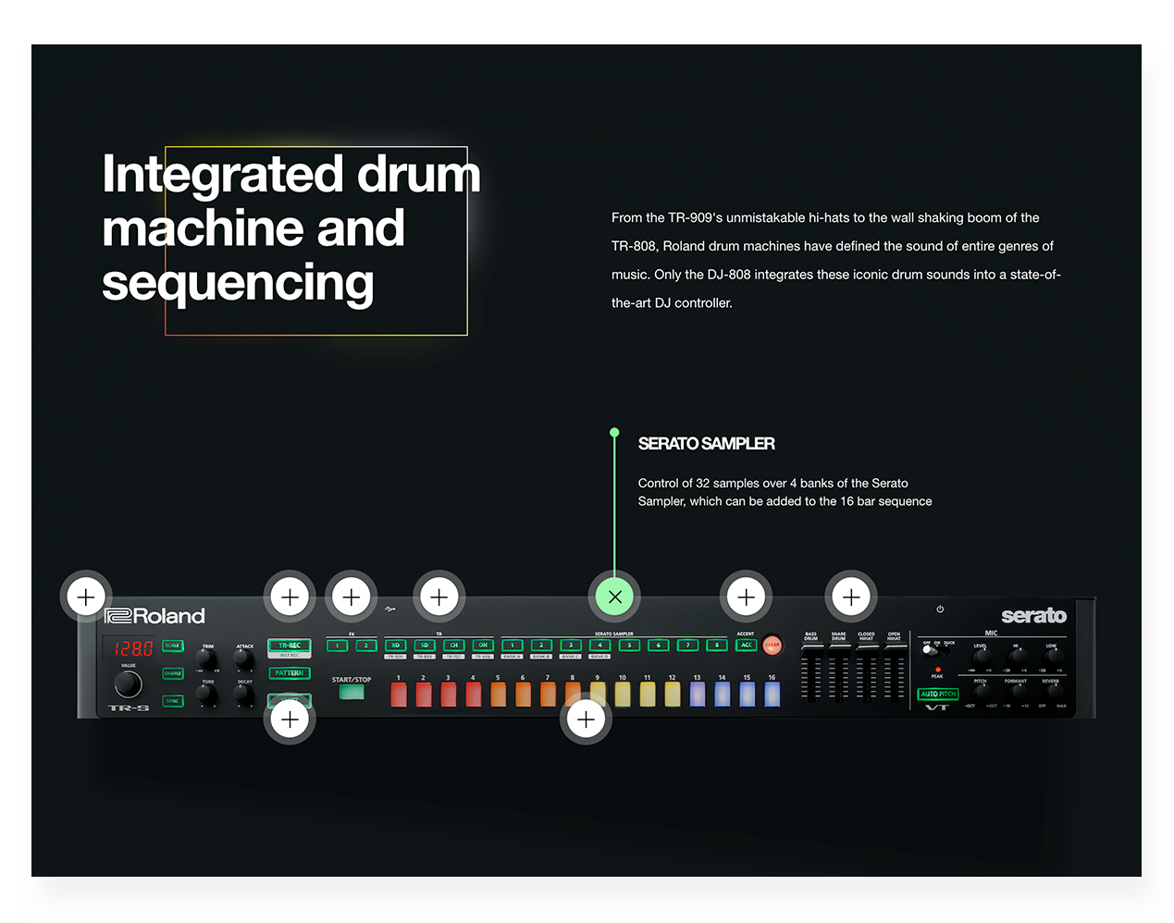Open the plus hotspot above the FX buttons
This screenshot has height=923, width=1174.
(352, 597)
